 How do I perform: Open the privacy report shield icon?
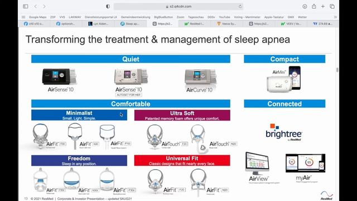108,6
